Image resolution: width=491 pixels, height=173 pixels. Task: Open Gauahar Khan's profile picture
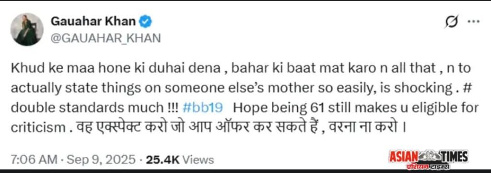coord(27,30)
